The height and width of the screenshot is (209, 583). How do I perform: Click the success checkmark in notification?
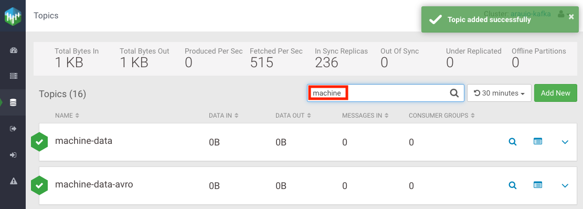point(436,20)
